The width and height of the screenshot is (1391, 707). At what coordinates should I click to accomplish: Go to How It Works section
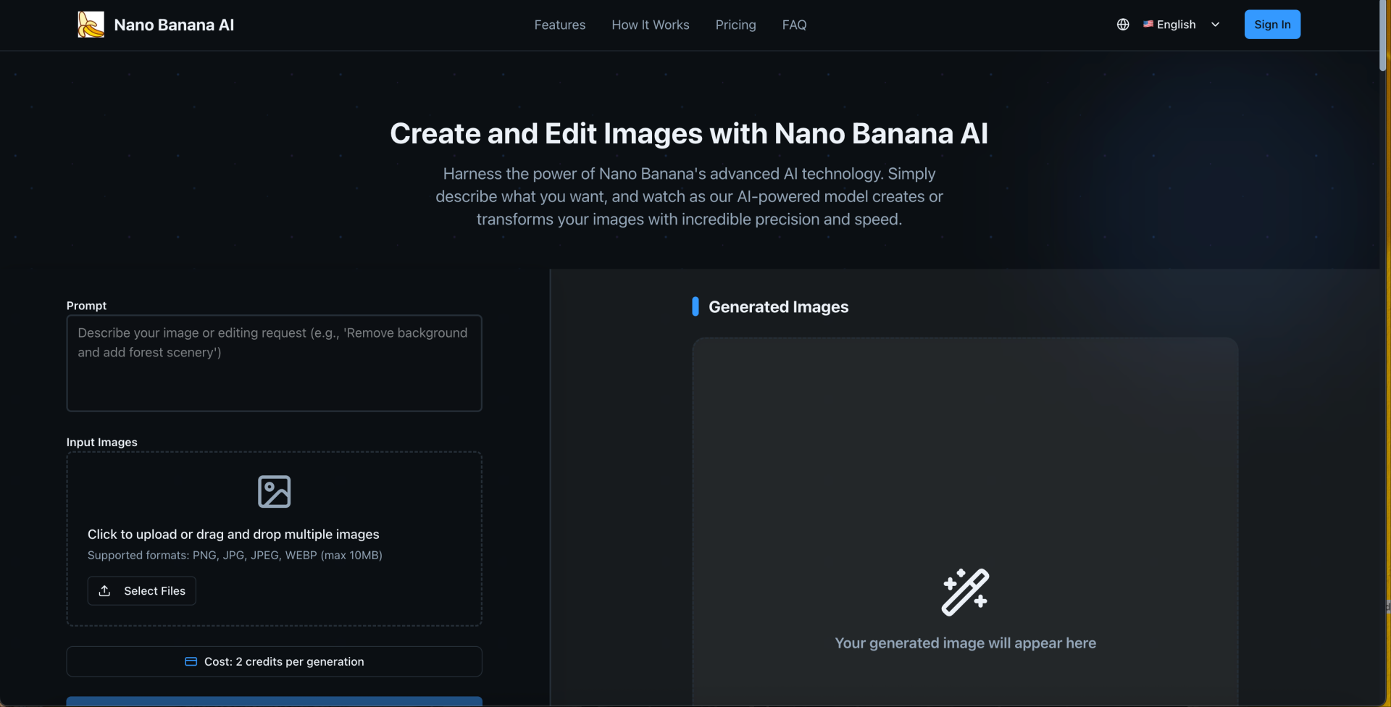point(650,25)
